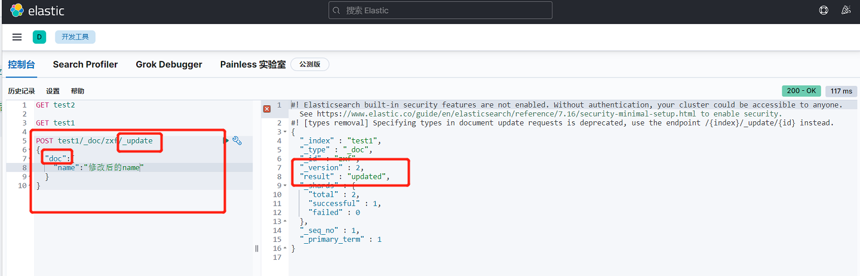Open the 开发工具 breadcrumb
860x276 pixels.
pos(75,37)
